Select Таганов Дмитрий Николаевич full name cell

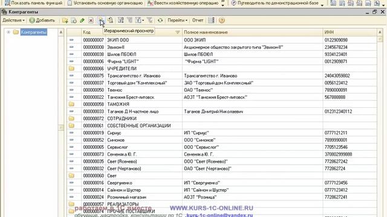(x=253, y=111)
